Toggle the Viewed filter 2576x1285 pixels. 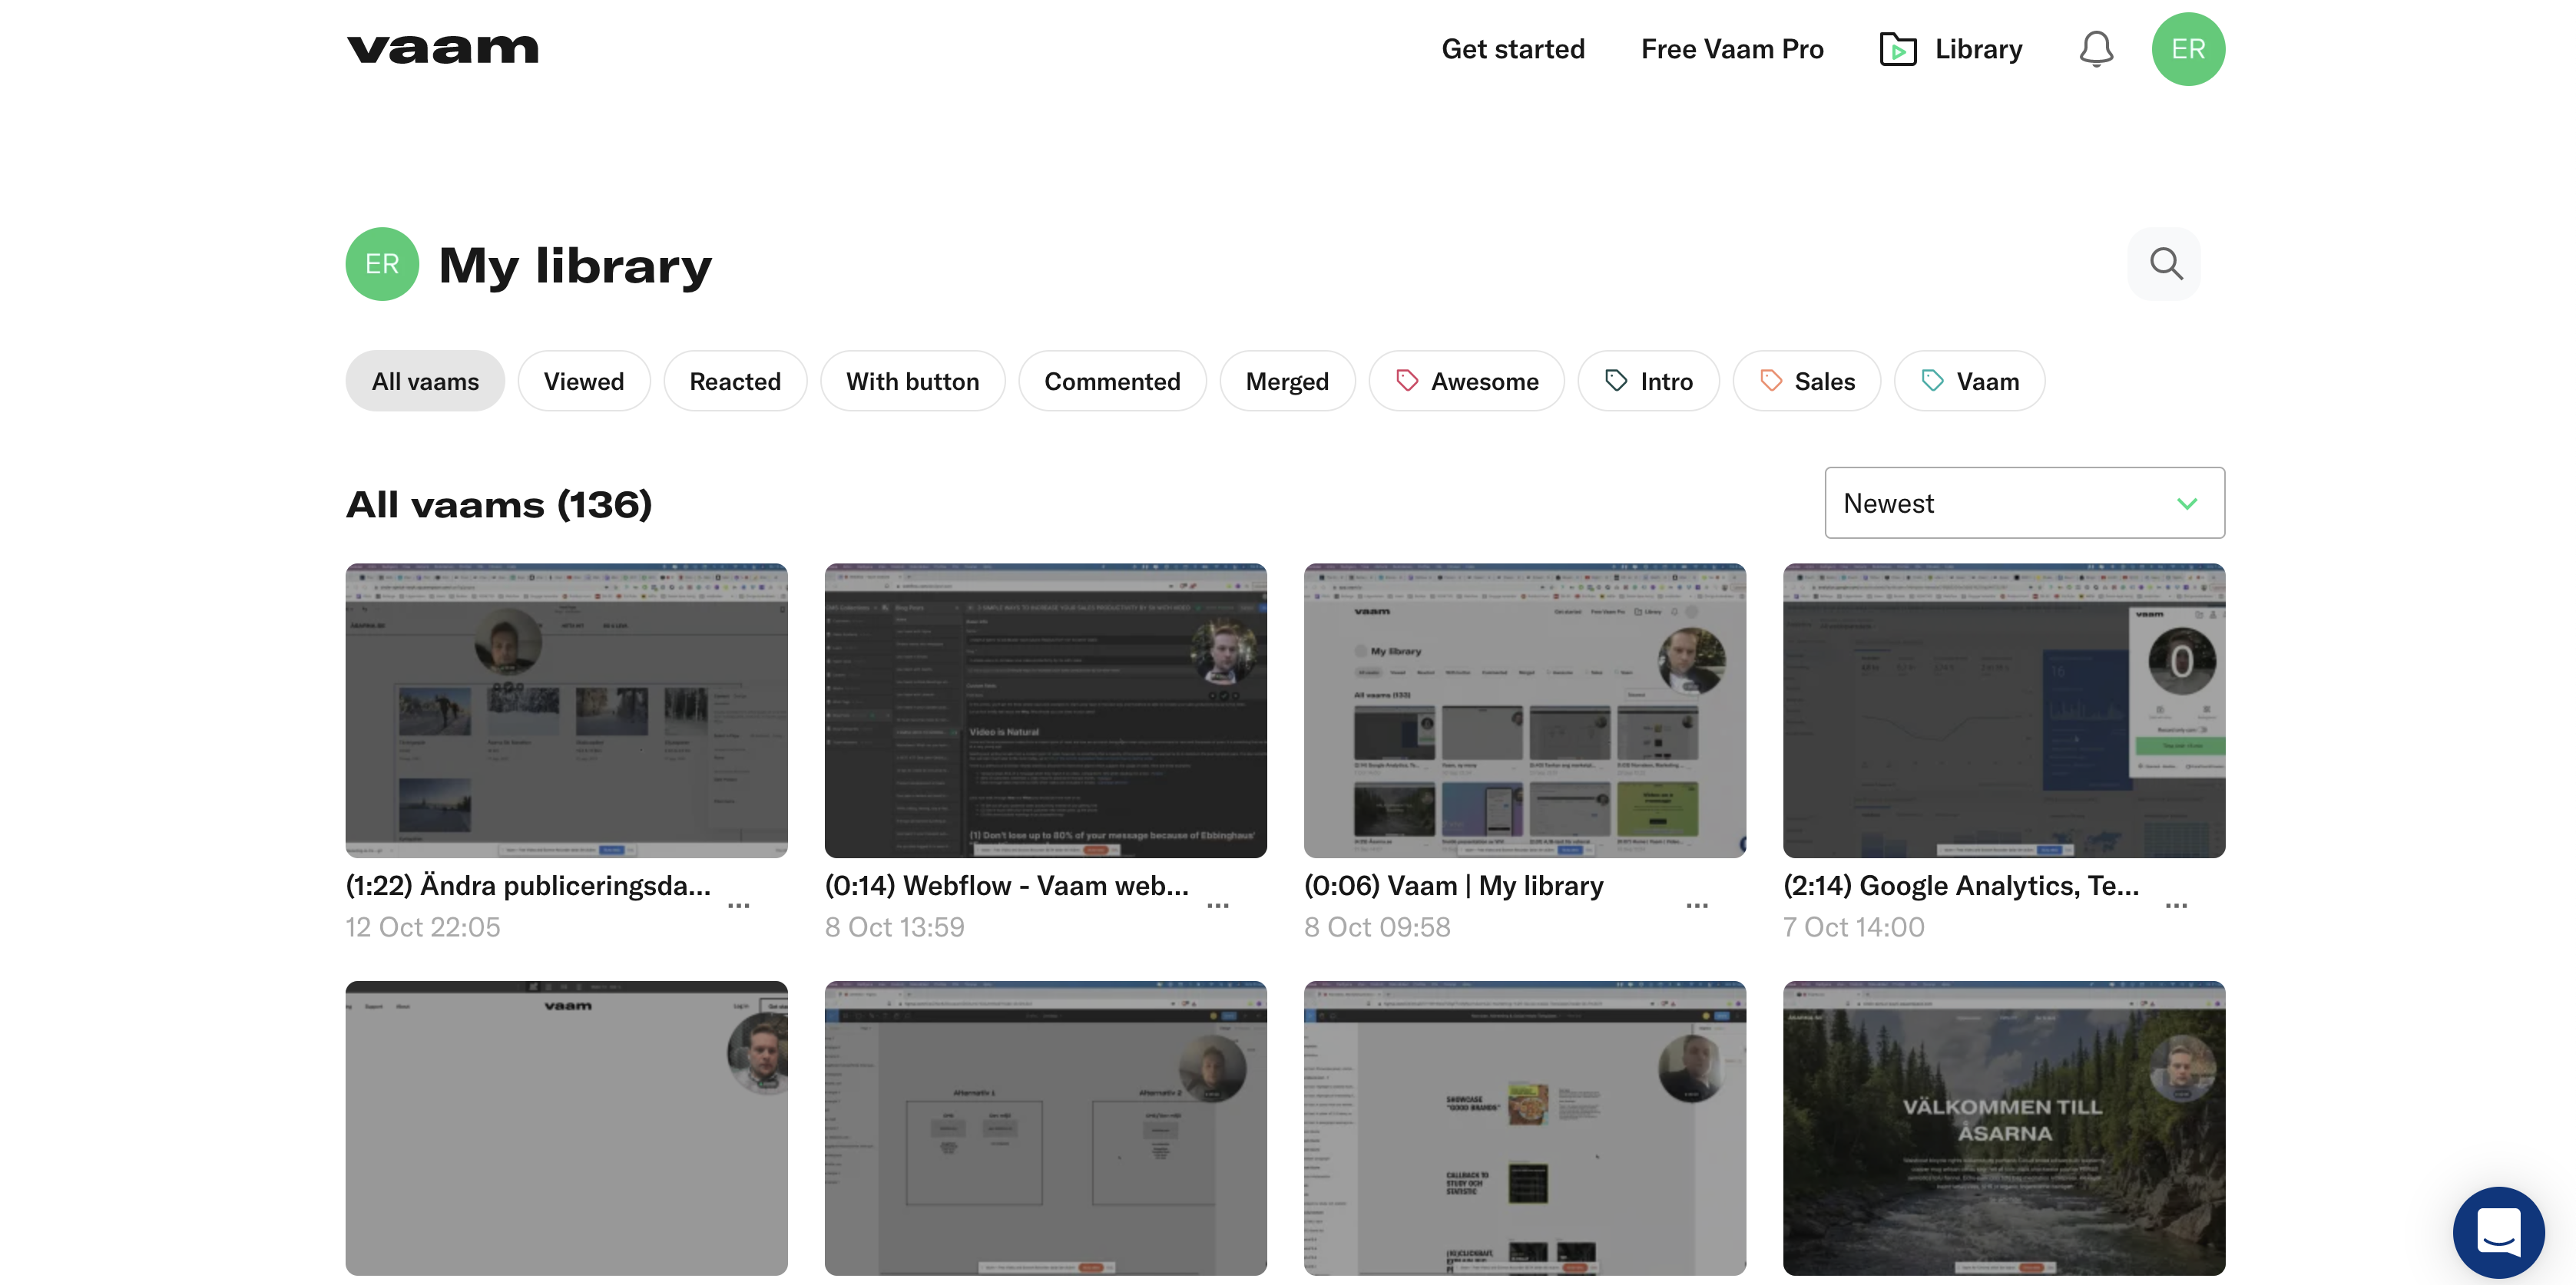[584, 381]
